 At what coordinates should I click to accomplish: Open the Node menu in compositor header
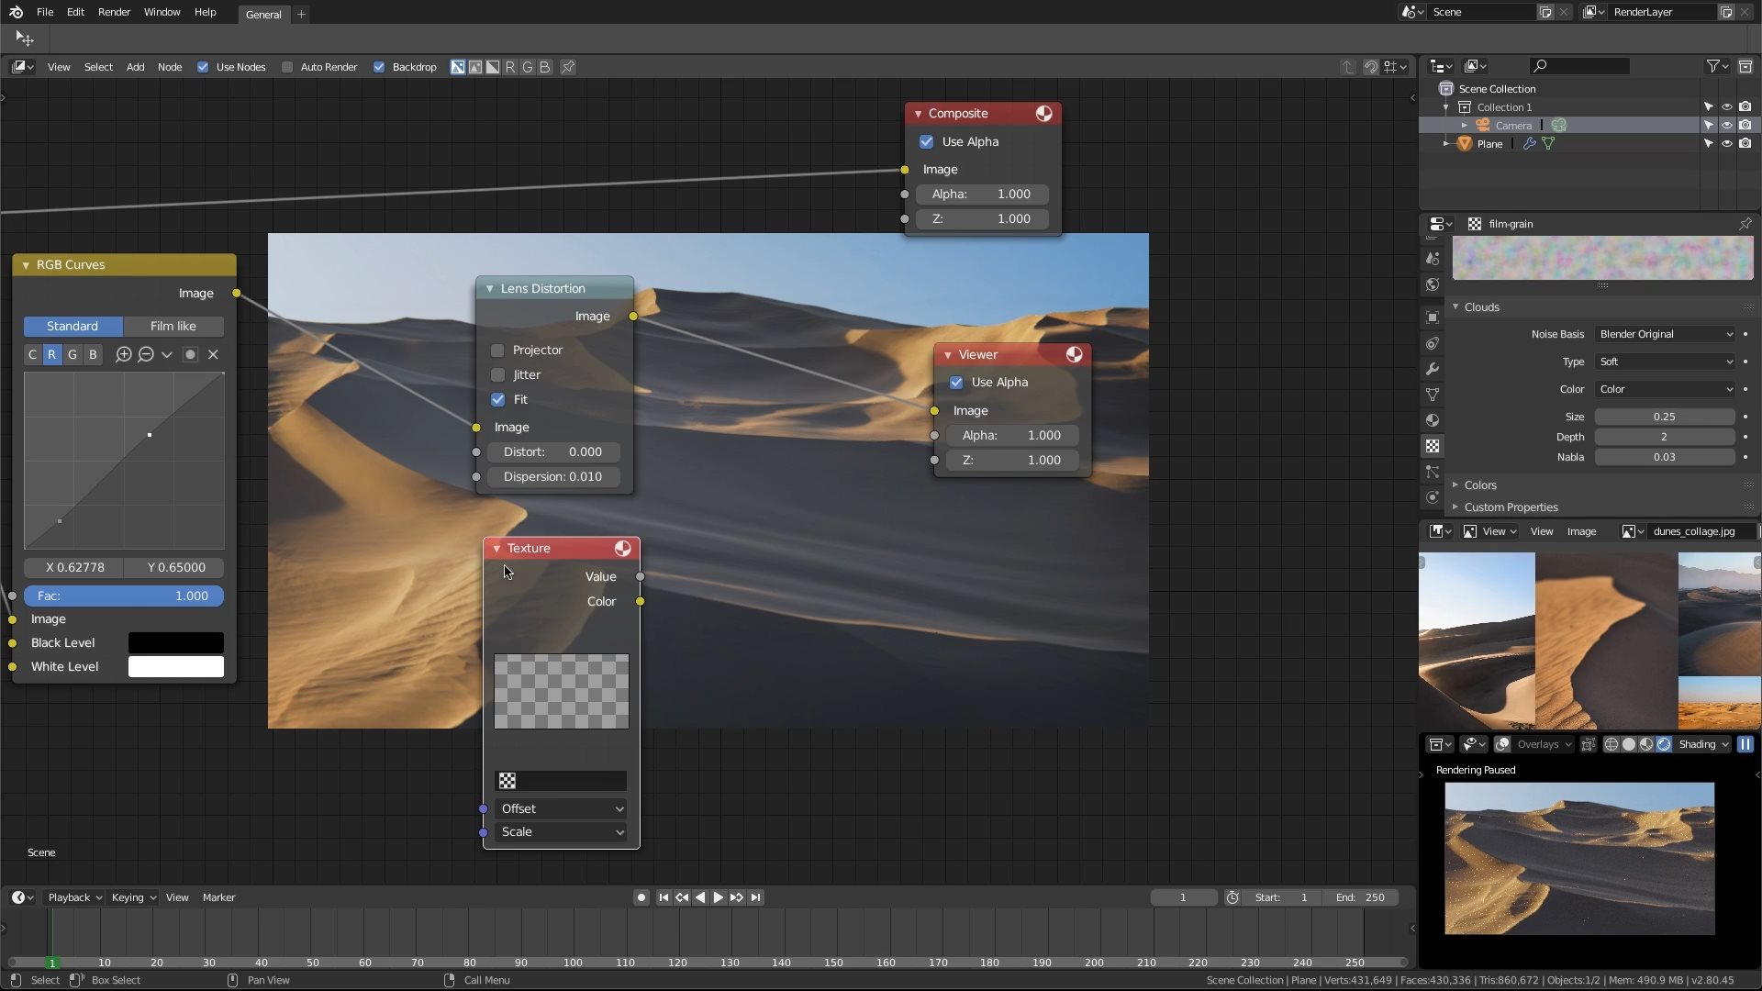click(x=170, y=67)
